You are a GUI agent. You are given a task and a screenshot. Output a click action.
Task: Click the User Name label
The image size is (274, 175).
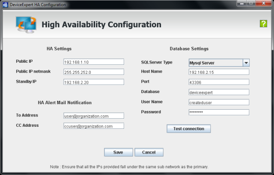pos(152,102)
